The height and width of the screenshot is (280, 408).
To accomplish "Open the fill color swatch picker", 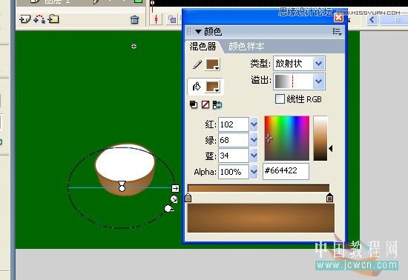I will click(x=213, y=87).
